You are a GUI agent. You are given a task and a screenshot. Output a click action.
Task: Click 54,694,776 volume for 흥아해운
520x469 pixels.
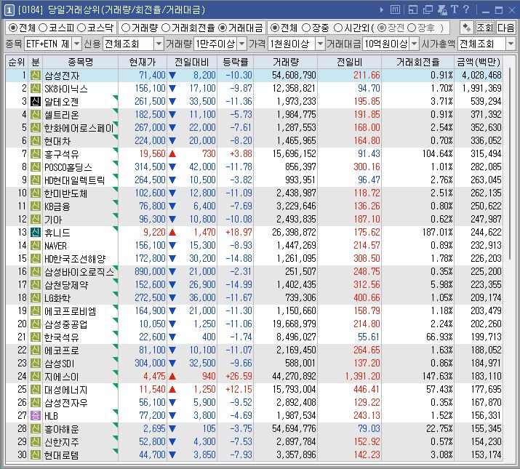(294, 428)
